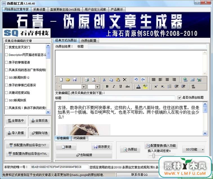
Task: Switch to the 采集设置 tab
Action: coord(39,10)
